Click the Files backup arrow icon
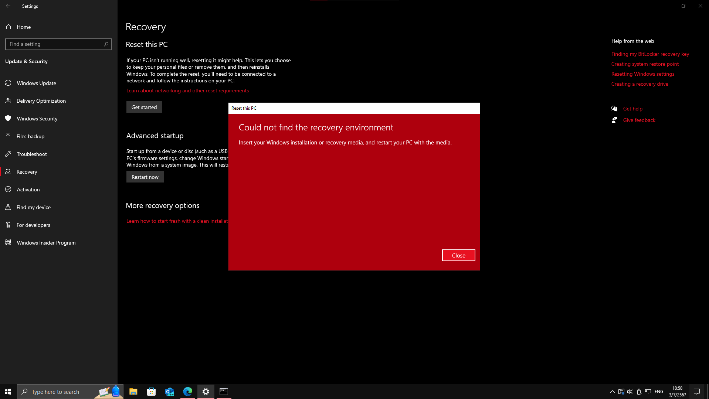709x399 pixels. tap(8, 136)
